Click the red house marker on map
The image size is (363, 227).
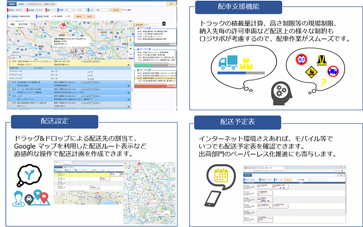(63, 25)
